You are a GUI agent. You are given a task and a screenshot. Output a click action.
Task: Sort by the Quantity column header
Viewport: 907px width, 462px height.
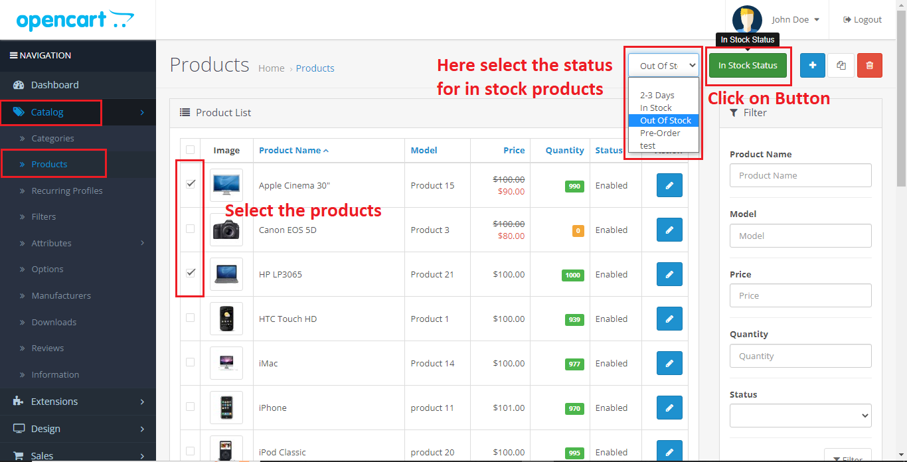(565, 151)
